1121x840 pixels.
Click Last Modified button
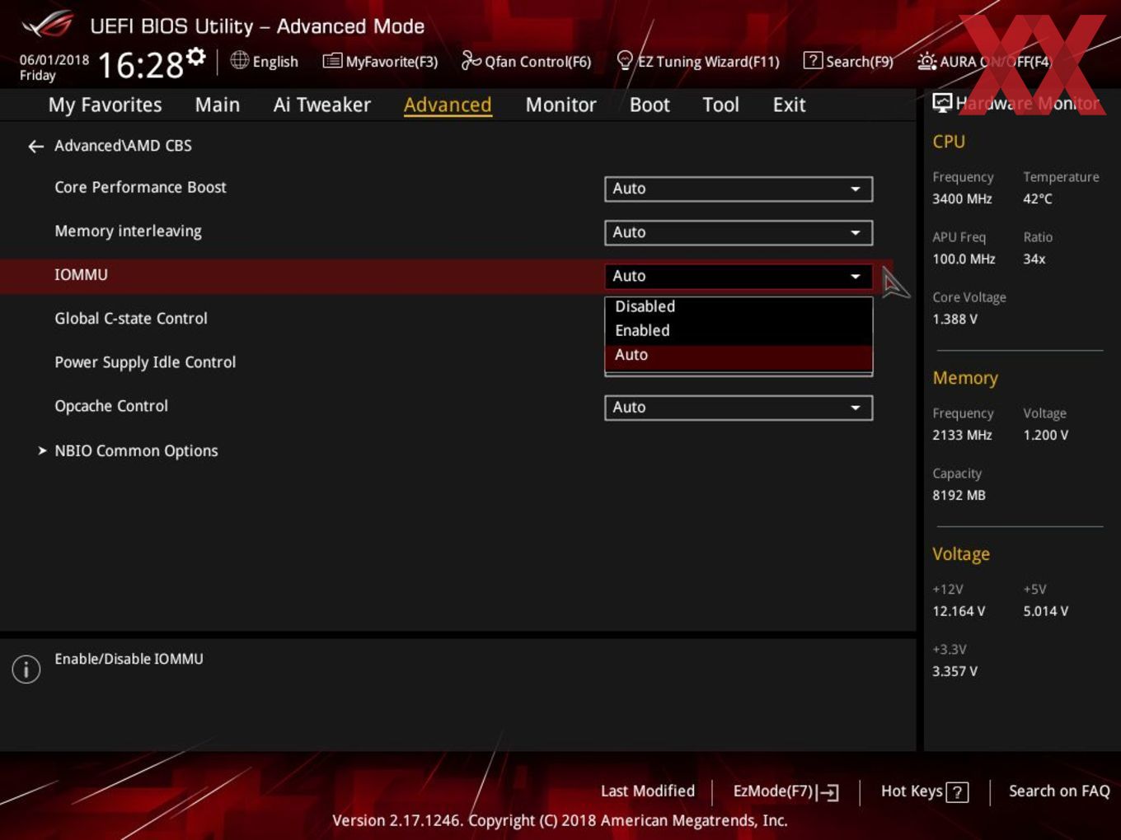[x=648, y=791]
